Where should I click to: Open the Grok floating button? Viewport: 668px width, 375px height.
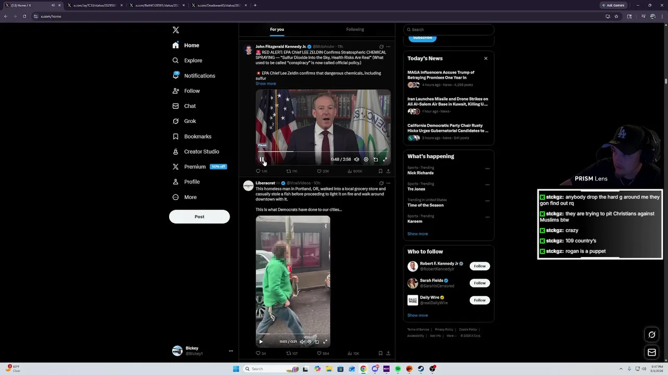tap(652, 335)
